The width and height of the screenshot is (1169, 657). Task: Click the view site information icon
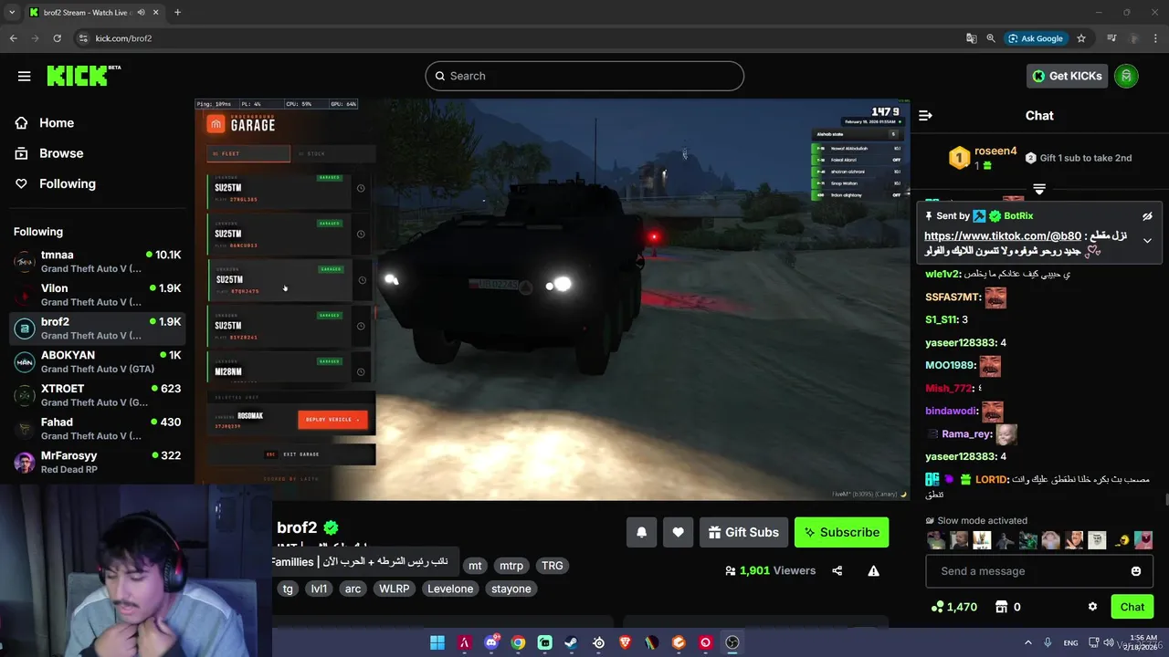[83, 38]
